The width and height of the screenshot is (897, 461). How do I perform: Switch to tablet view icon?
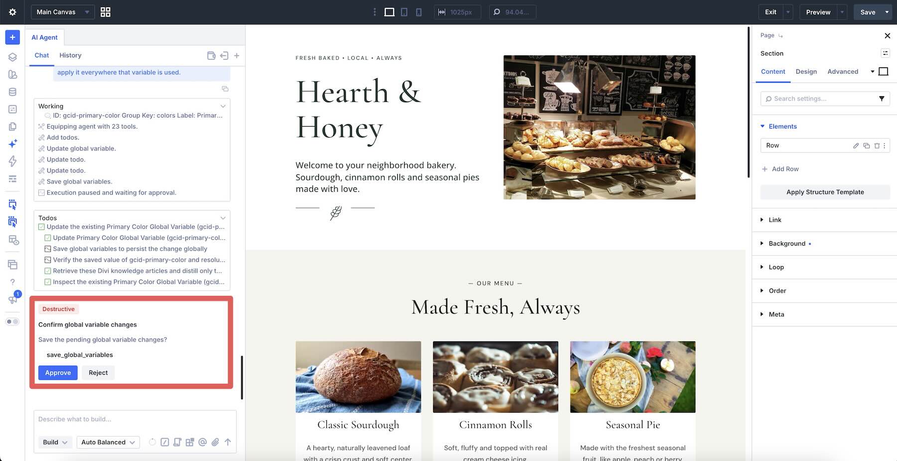404,12
